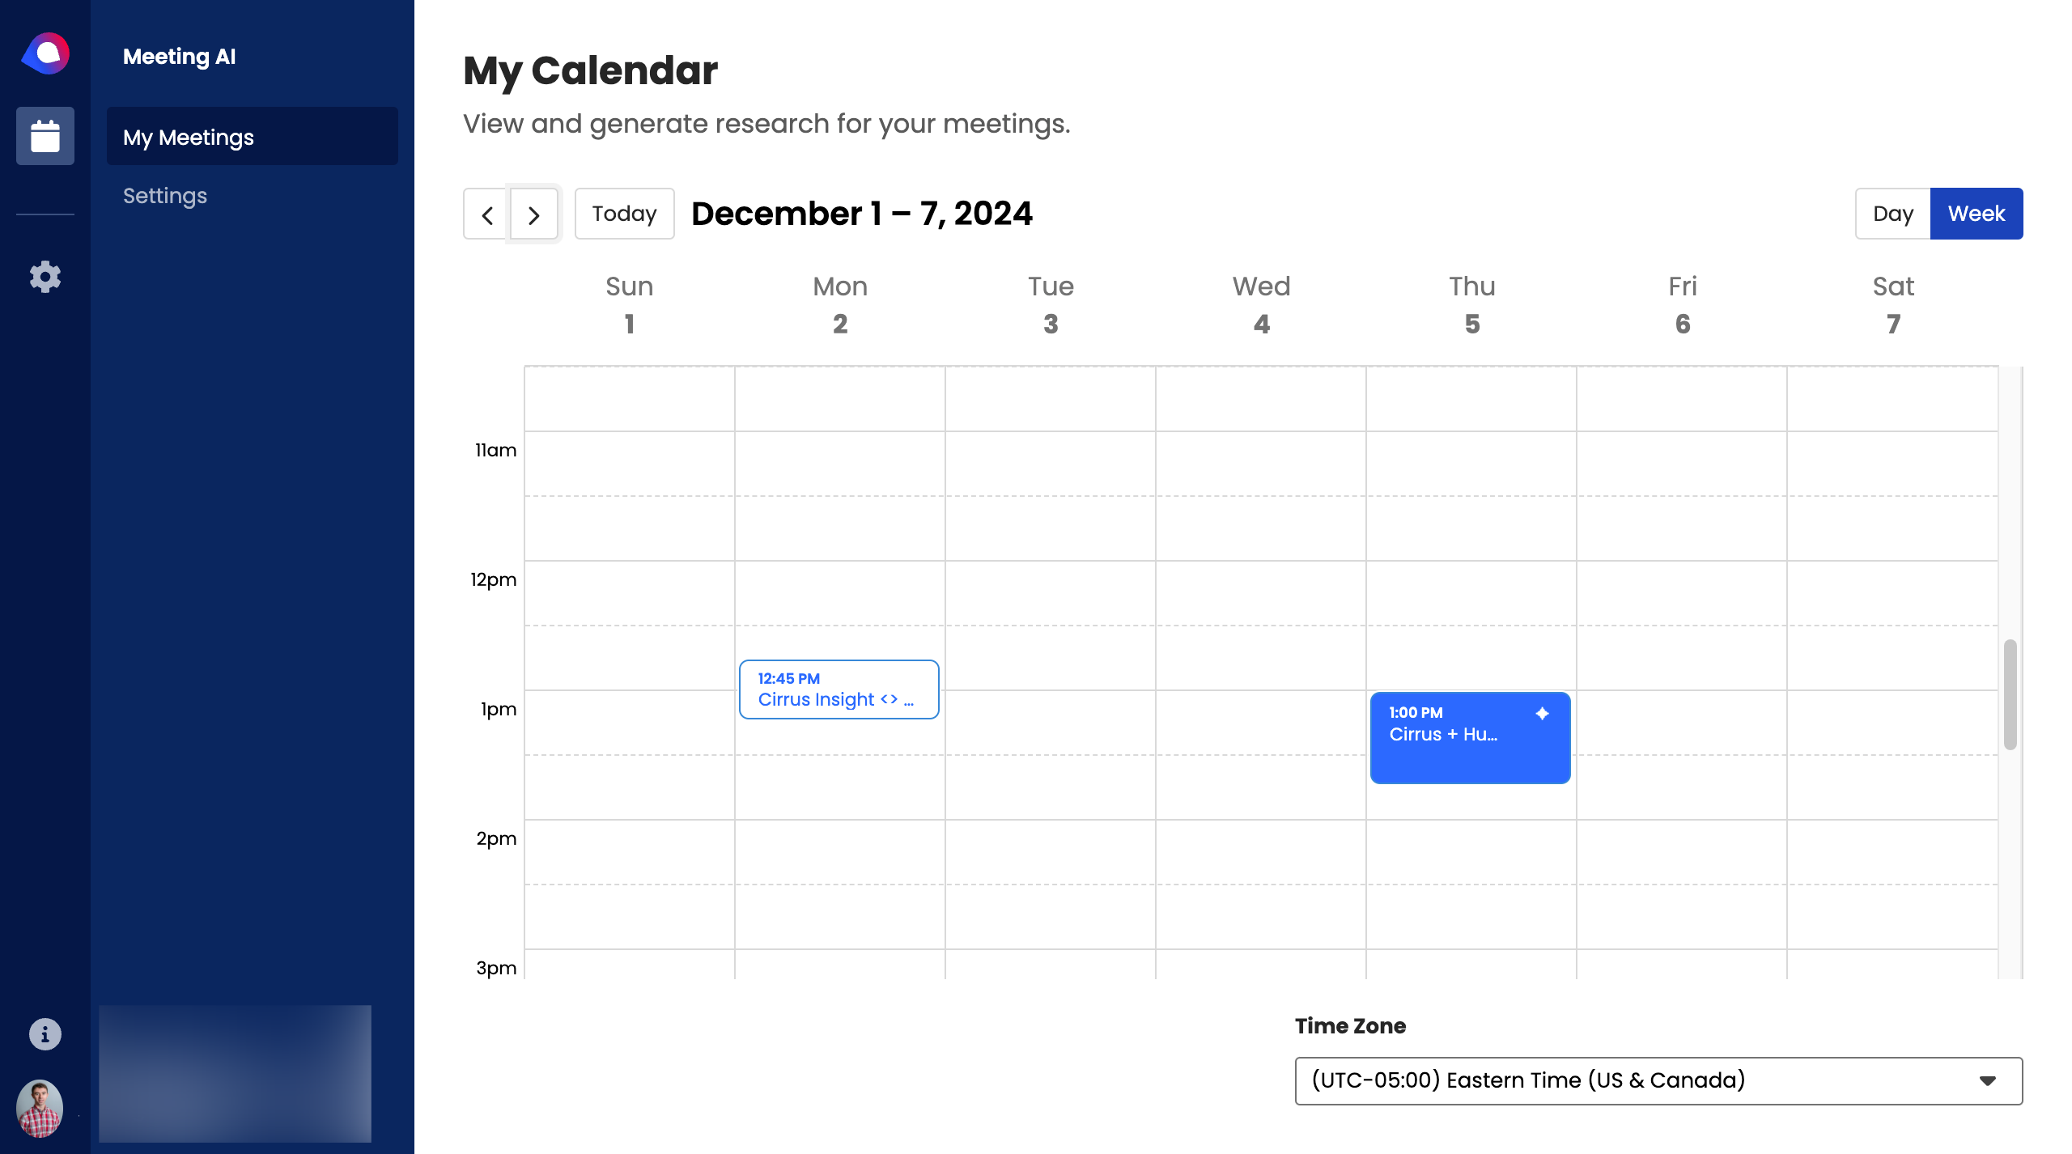Open the Time Zone dropdown
Image resolution: width=2072 pixels, height=1154 pixels.
1658,1080
